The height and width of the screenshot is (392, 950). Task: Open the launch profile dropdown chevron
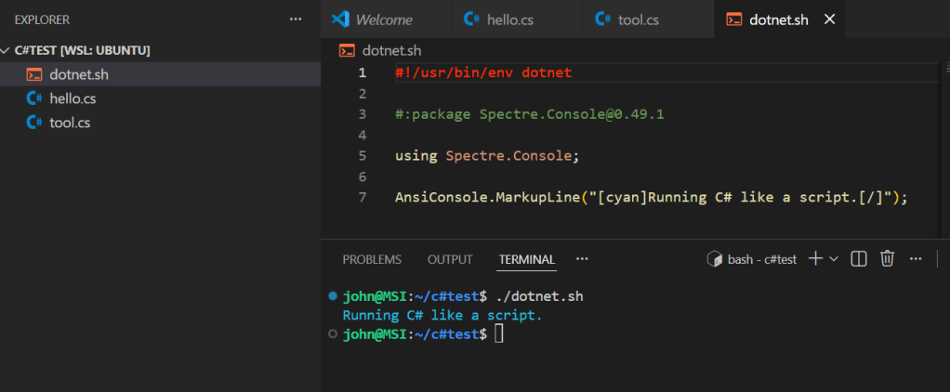(x=834, y=259)
